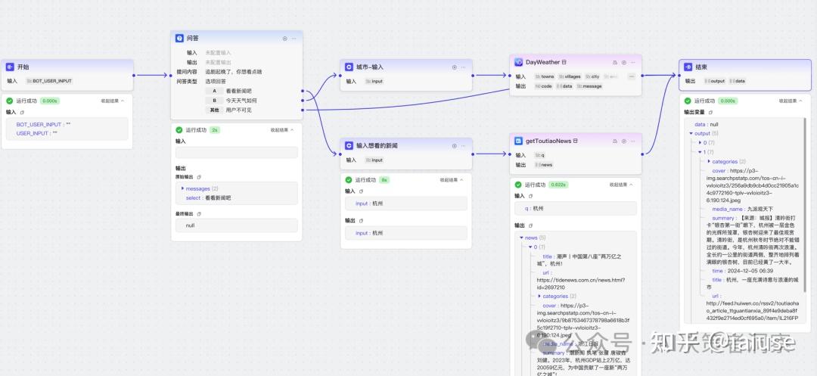Screen dimensions: 817x376
Task: Click the tidenews.com.cn news URL
Action: point(580,284)
